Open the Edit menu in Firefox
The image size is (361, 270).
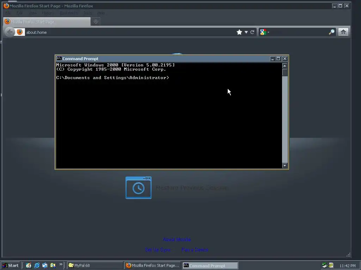point(20,13)
